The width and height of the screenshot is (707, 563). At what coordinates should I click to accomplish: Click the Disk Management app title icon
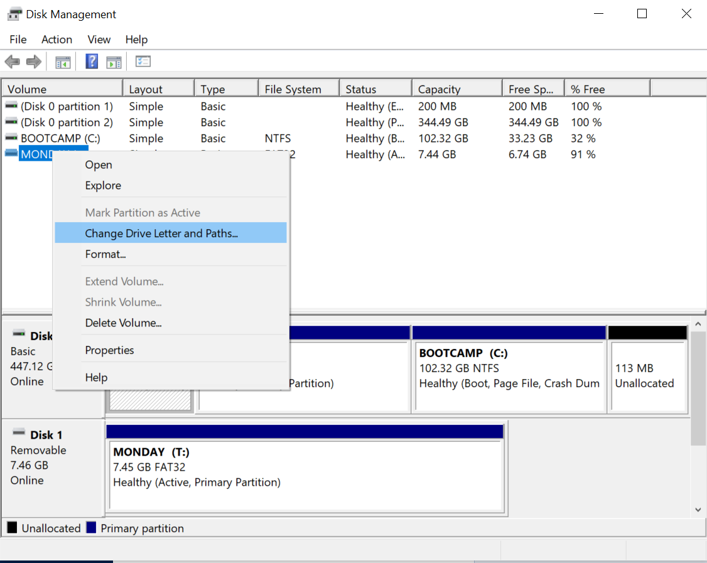[14, 14]
